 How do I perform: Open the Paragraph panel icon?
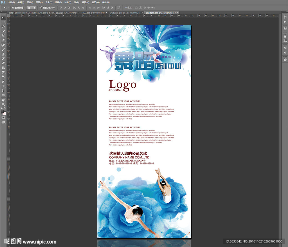click(285, 53)
